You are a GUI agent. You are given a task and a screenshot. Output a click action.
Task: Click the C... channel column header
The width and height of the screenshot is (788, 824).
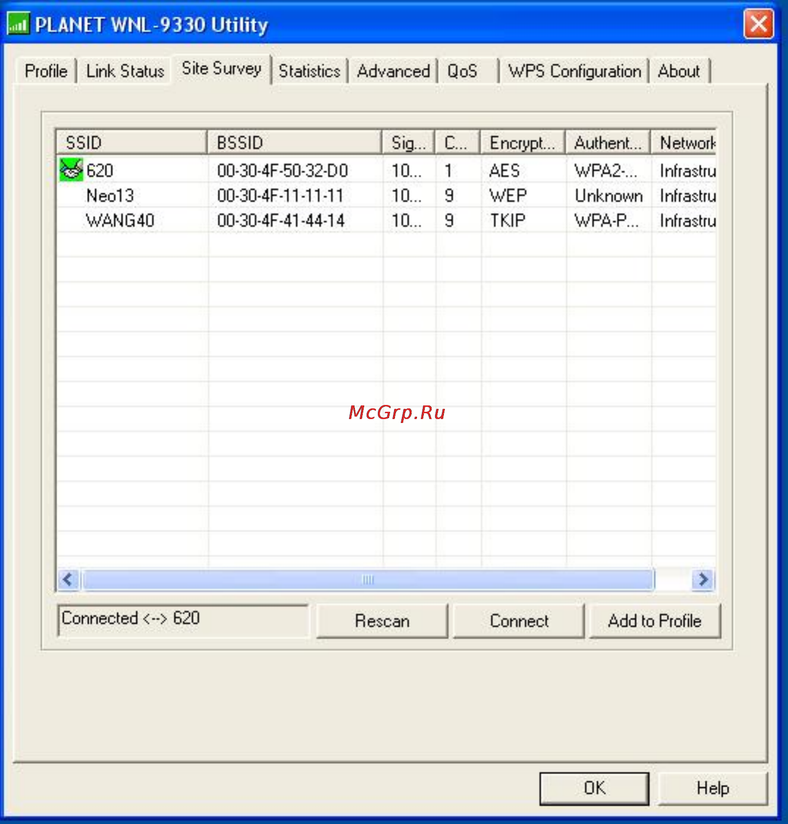(x=458, y=143)
